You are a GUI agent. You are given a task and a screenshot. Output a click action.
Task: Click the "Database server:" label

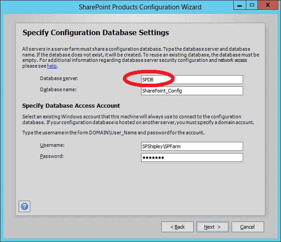pyautogui.click(x=59, y=78)
